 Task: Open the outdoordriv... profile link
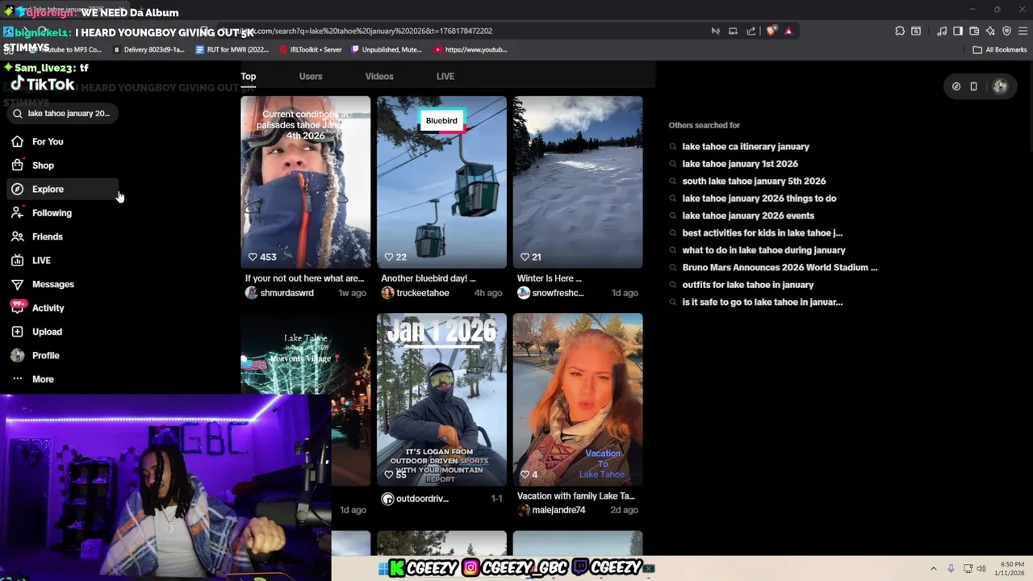point(415,499)
